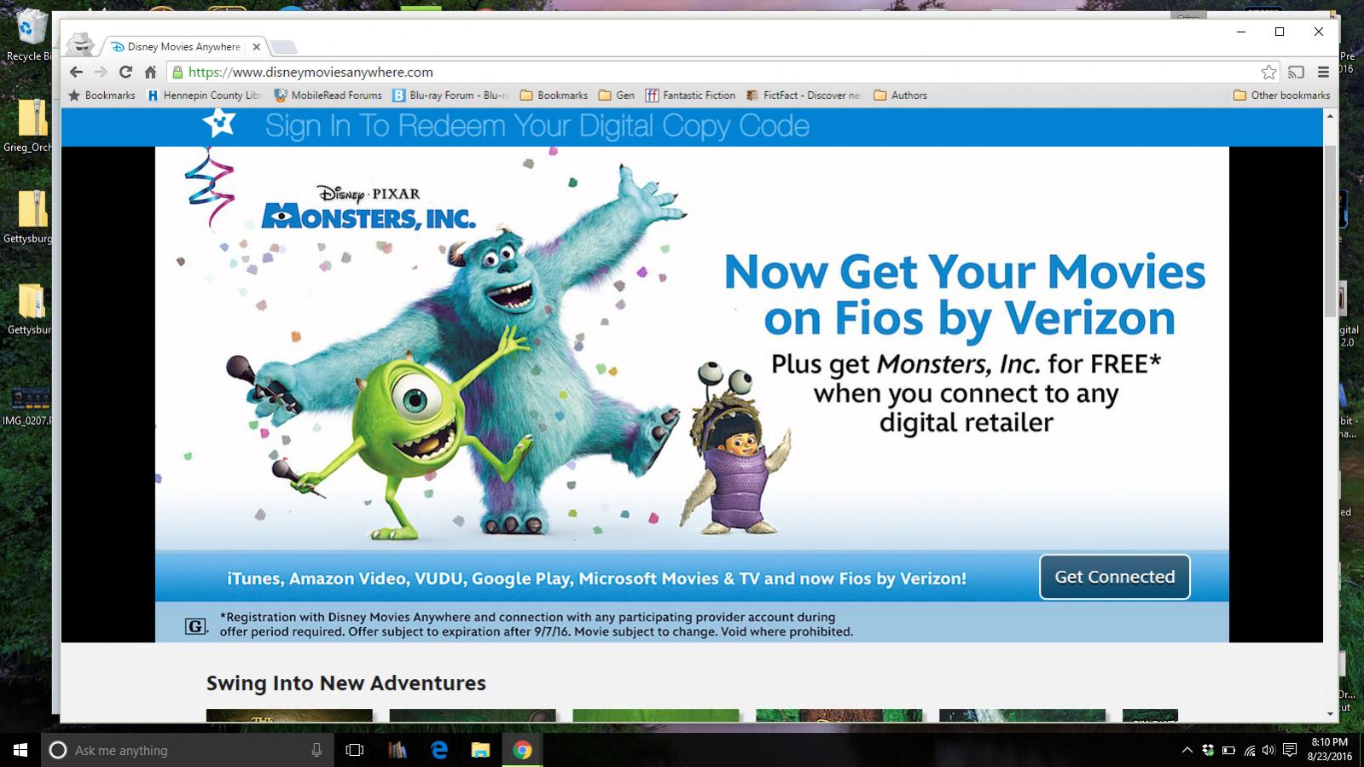The width and height of the screenshot is (1364, 767).
Task: Click the page scrollbar down arrow
Action: point(1330,714)
